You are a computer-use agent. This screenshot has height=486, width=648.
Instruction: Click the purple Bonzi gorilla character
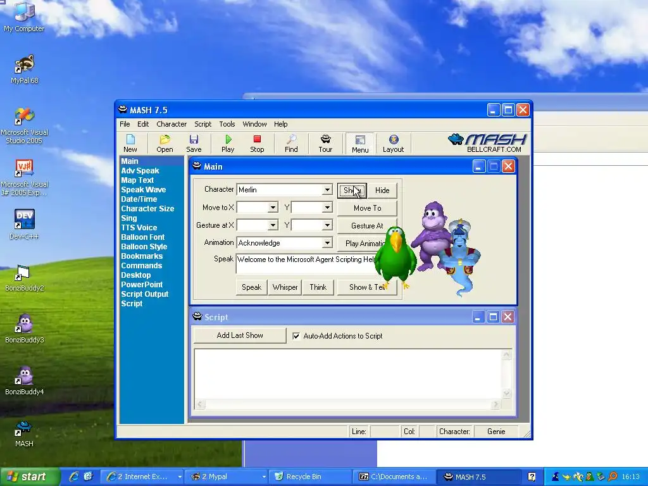point(433,234)
